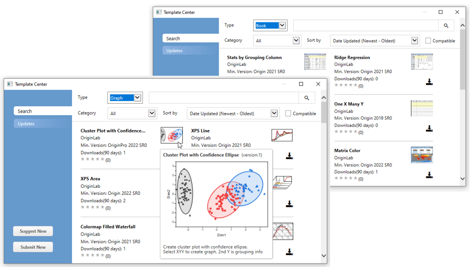Download the XPS Line template
This screenshot has width=471, height=270.
[x=289, y=156]
